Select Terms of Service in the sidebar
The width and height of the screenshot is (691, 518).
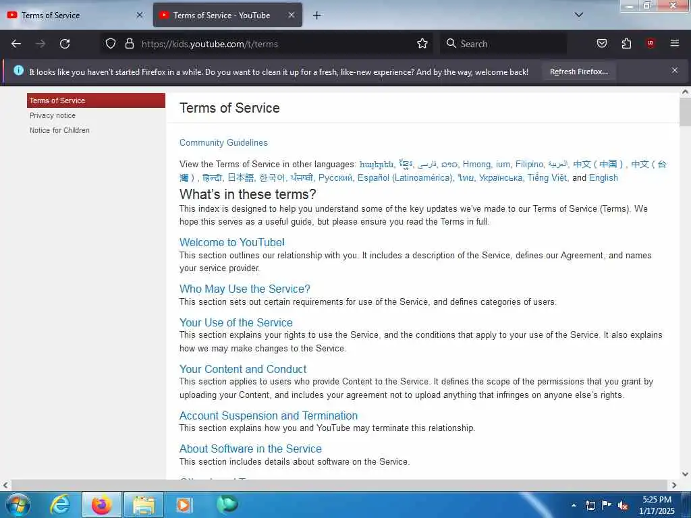coord(96,100)
